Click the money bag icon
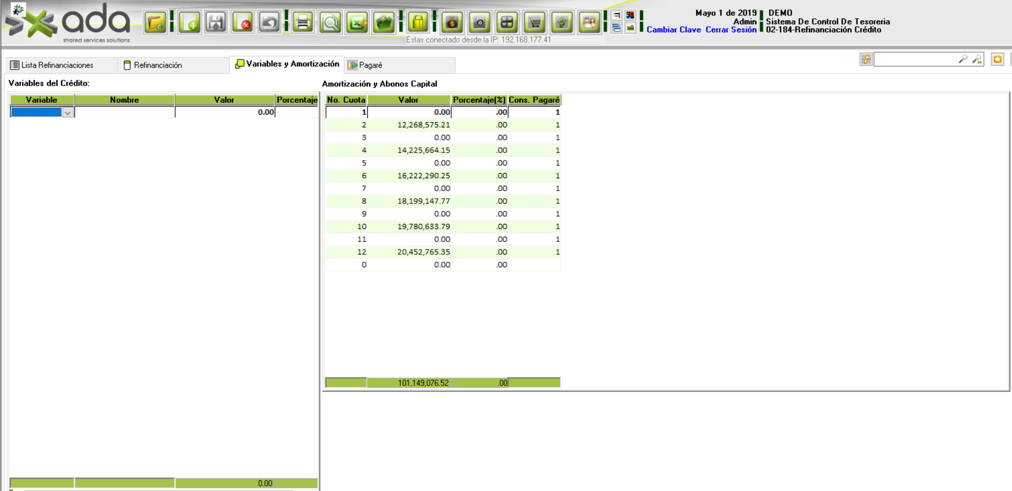The image size is (1012, 491). click(452, 23)
